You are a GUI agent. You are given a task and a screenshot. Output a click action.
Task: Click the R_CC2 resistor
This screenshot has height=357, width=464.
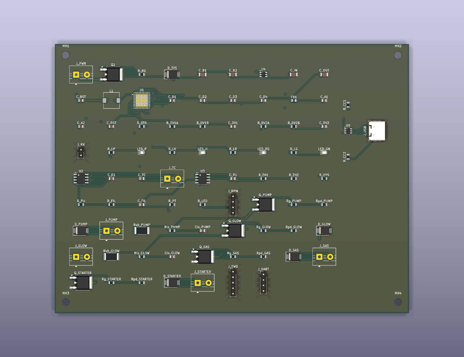[348, 157]
